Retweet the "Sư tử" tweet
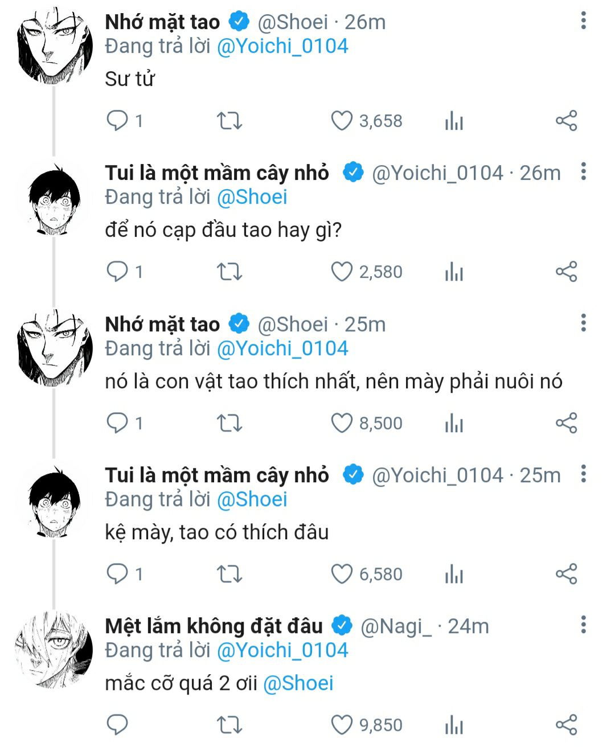The width and height of the screenshot is (615, 747). (229, 121)
